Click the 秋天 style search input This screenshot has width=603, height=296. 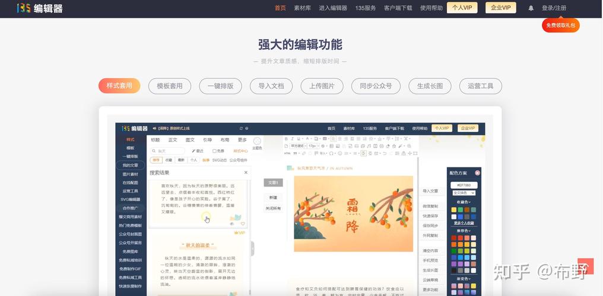coord(168,151)
